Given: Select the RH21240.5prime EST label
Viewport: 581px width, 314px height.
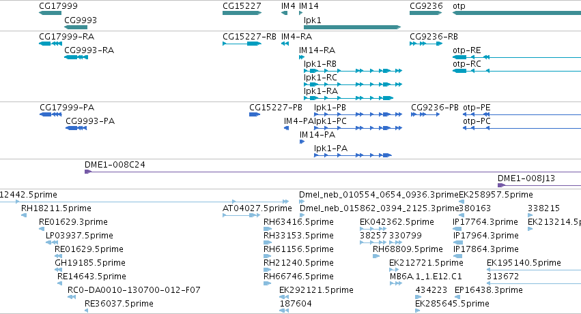Looking at the screenshot, I should click(298, 263).
